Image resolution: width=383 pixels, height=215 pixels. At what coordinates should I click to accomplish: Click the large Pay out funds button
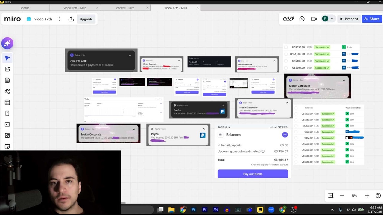tap(253, 174)
